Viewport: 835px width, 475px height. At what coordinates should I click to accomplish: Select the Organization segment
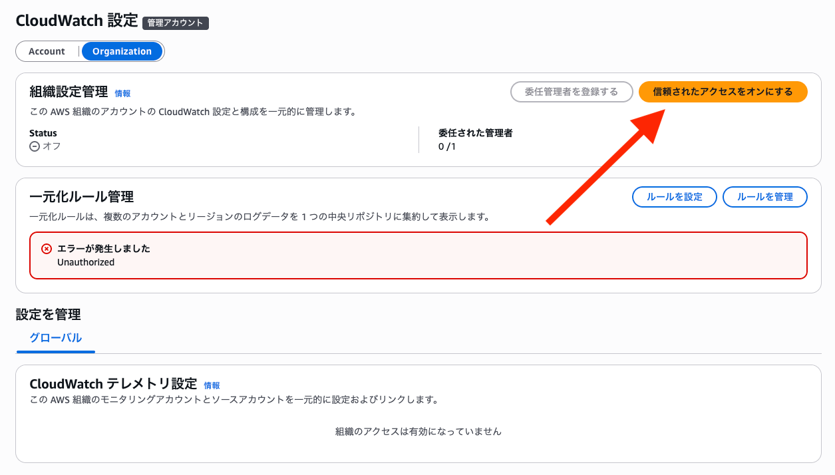click(122, 51)
